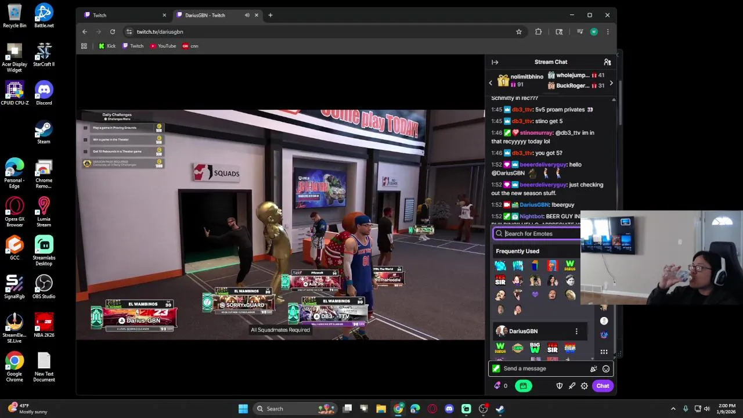Select the green GBN channel emote

pyautogui.click(x=518, y=348)
